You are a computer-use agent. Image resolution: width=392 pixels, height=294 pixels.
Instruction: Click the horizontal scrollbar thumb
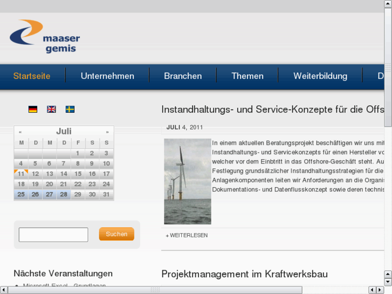[x=155, y=290]
